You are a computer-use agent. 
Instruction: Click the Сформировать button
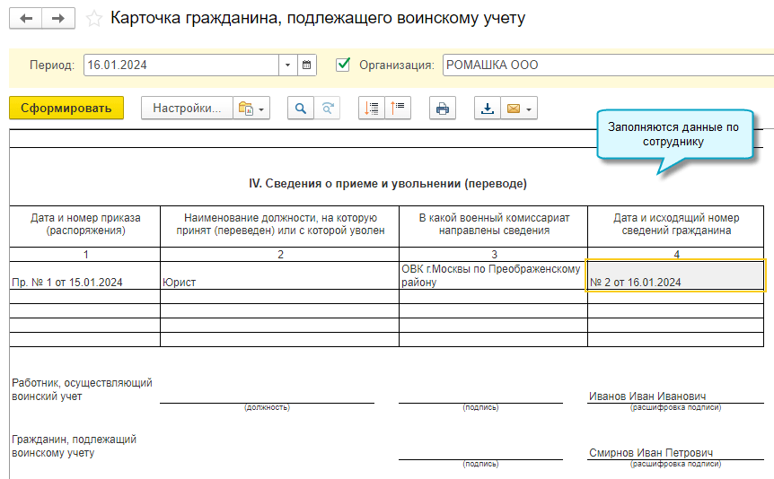[66, 109]
